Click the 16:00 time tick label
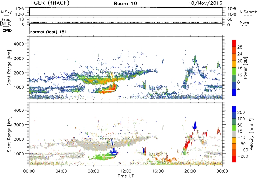 pyautogui.click(x=158, y=171)
